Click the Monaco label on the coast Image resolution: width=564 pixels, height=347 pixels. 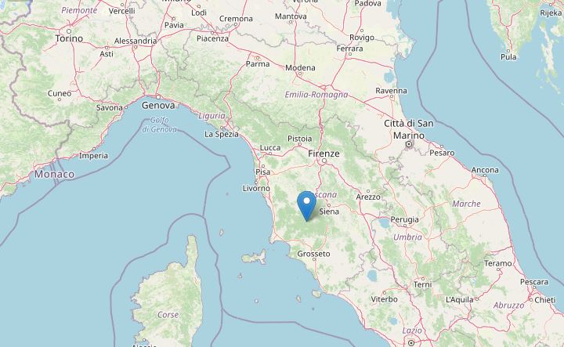coord(54,175)
